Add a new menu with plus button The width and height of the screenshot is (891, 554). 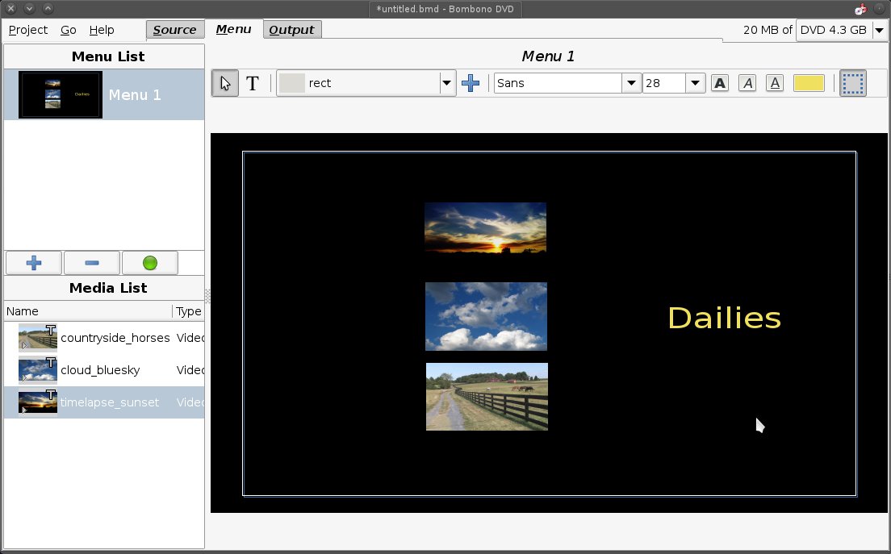[34, 263]
